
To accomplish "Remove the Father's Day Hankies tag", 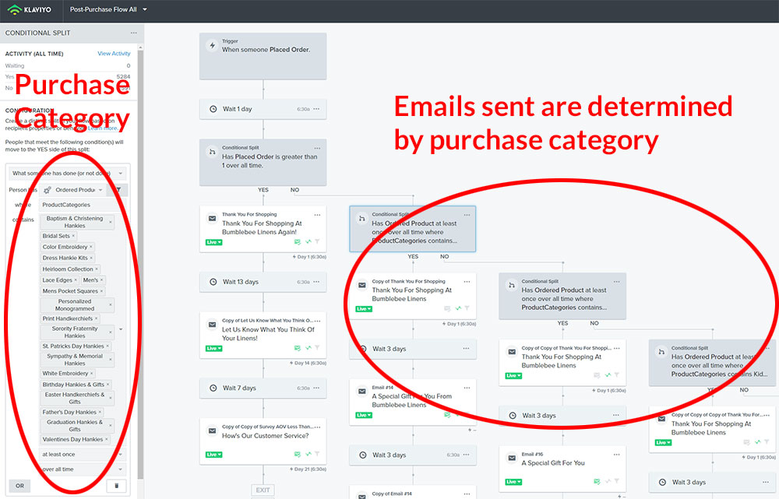I will pyautogui.click(x=100, y=412).
